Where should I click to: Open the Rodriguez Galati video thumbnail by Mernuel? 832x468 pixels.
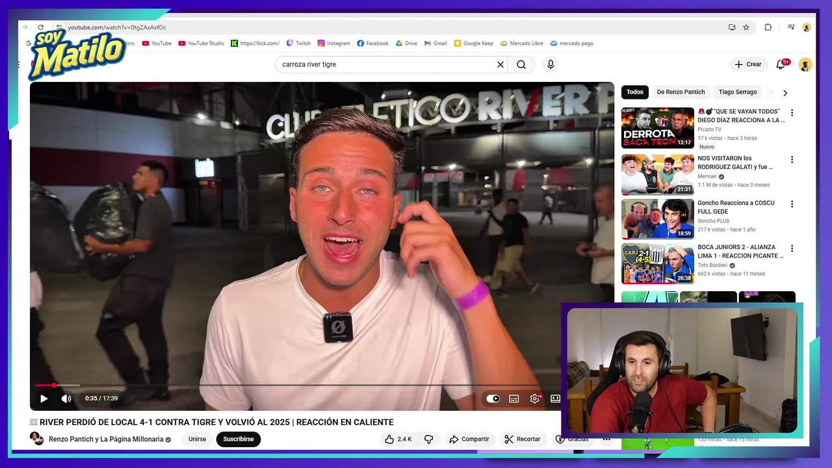pos(658,174)
